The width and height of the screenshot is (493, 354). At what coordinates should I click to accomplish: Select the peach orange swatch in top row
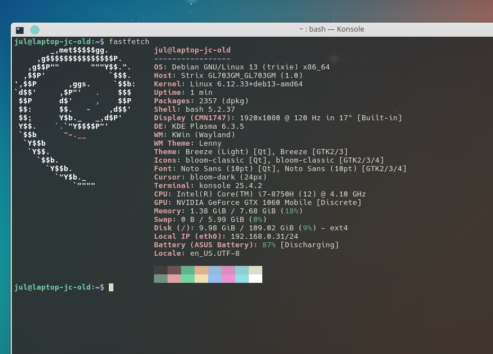[201, 270]
